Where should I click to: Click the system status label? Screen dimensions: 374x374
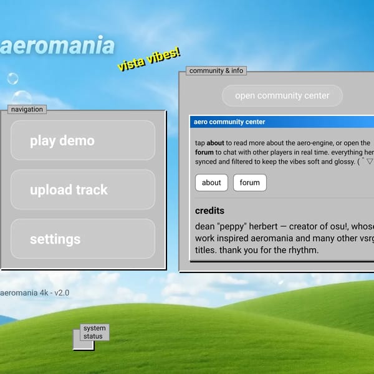(x=95, y=332)
